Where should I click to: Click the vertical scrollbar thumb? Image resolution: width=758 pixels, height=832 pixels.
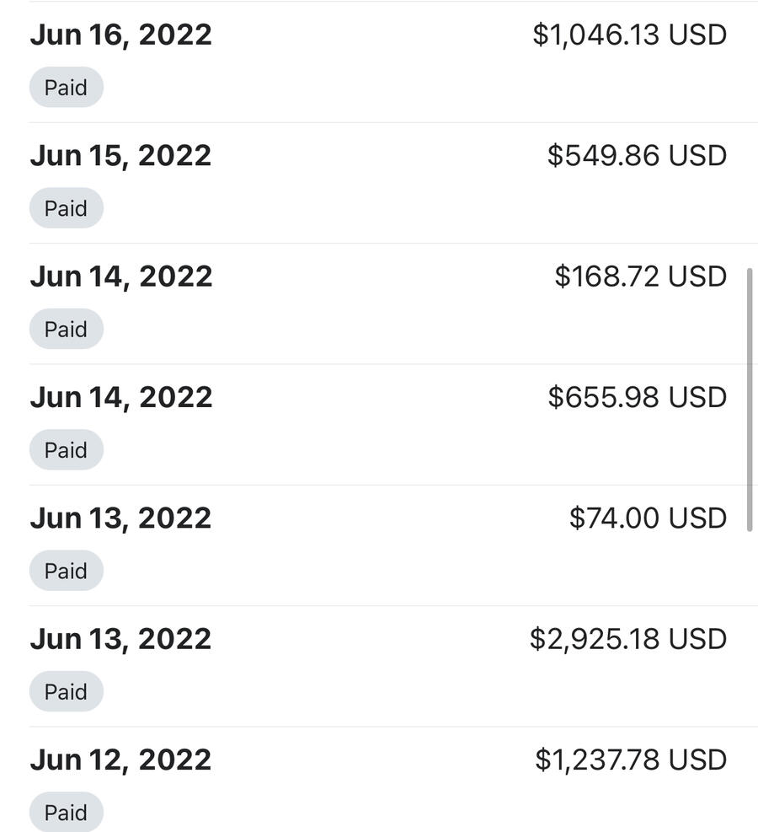[x=750, y=400]
